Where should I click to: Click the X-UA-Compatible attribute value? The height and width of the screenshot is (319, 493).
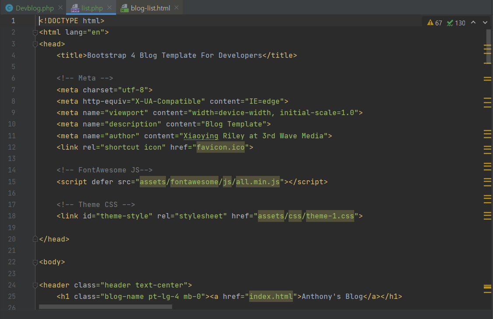[x=168, y=101]
